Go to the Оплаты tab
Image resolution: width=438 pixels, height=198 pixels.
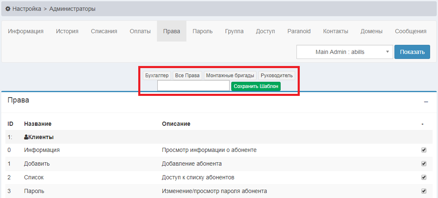point(140,31)
